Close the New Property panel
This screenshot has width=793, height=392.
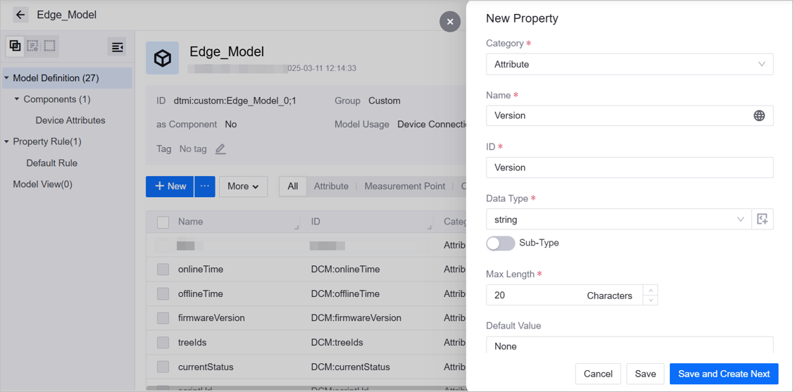450,22
